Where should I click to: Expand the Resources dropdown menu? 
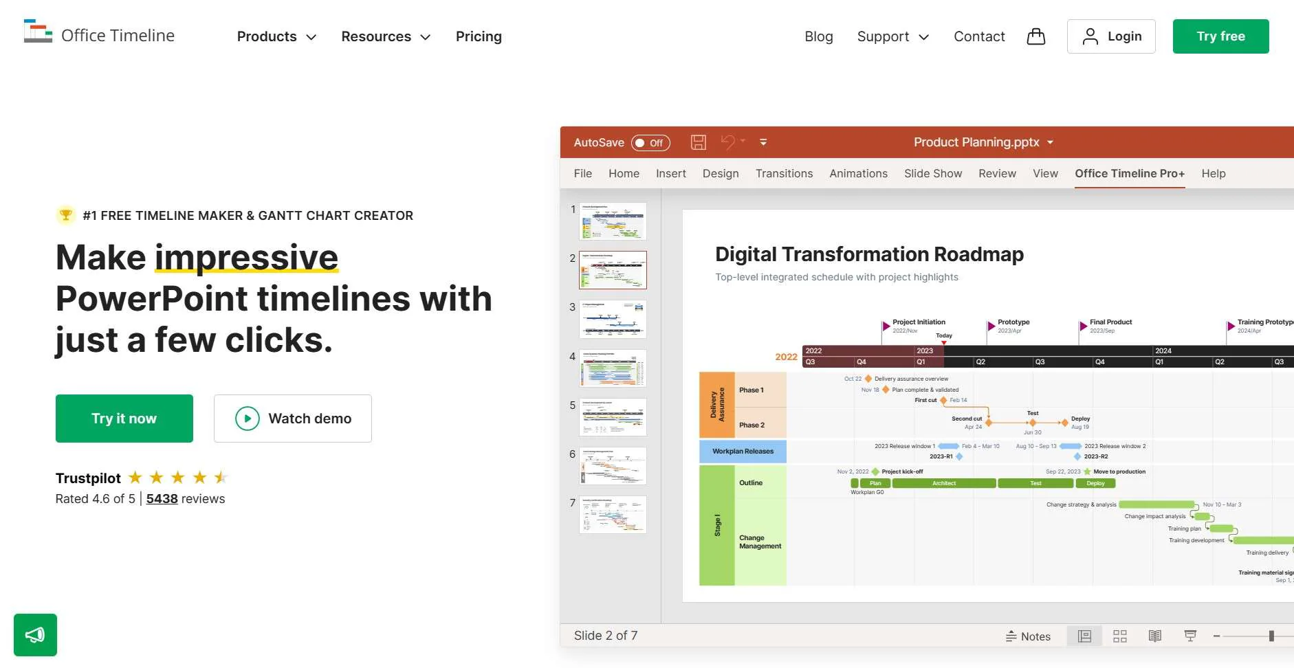386,36
